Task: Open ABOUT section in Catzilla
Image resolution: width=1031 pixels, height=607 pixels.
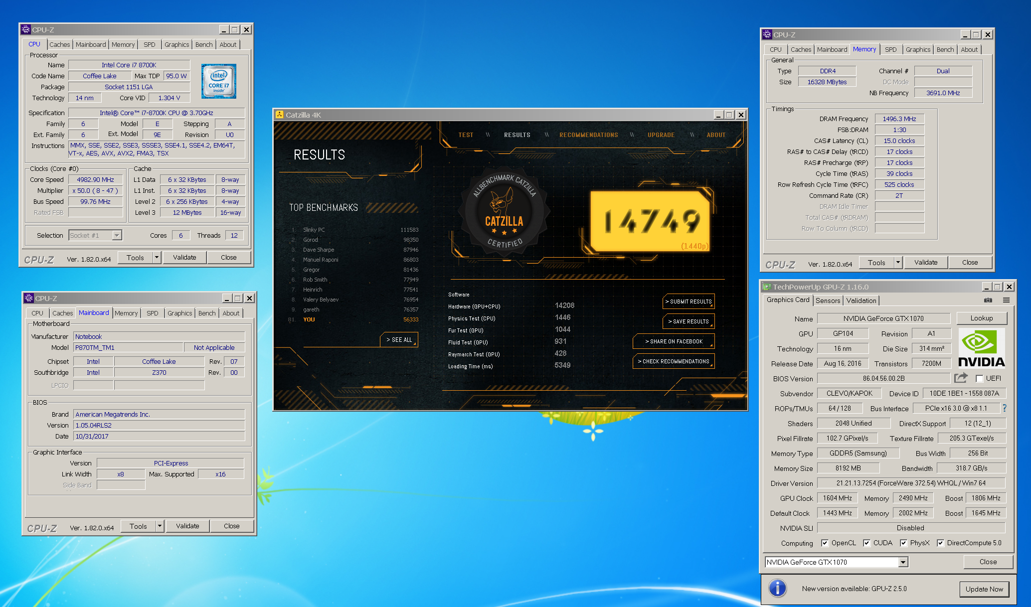Action: 716,135
